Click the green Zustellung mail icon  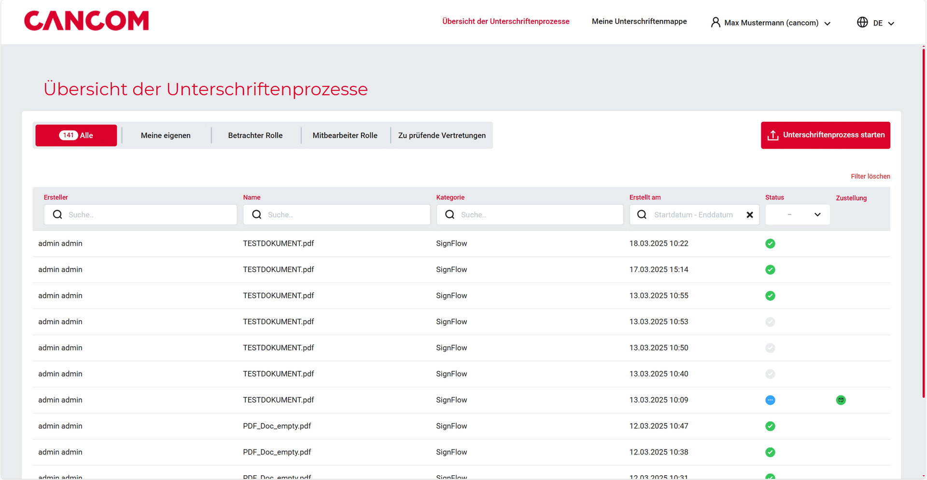click(841, 400)
